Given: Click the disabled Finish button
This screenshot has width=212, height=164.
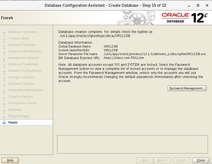Looking at the screenshot, I should [x=181, y=160].
